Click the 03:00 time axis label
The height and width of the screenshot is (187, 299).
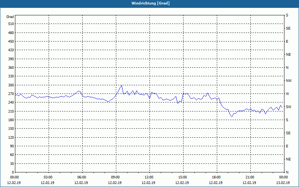(49, 177)
